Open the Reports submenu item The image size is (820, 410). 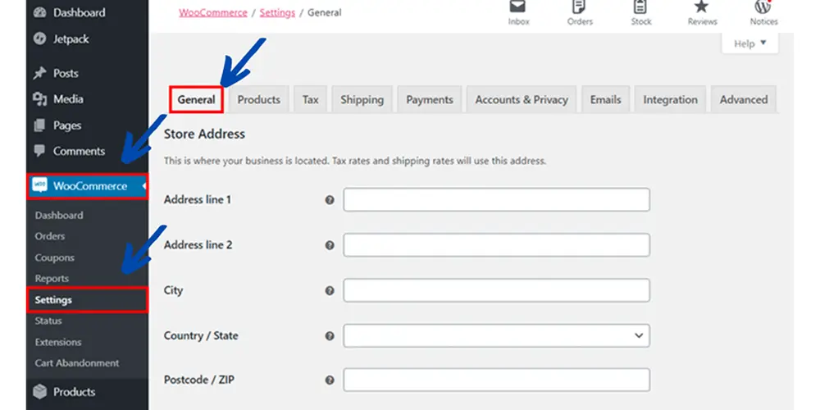52,278
